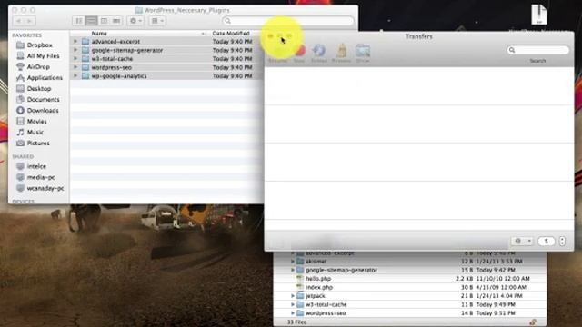The height and width of the screenshot is (327, 582).
Task: Click hello.php file icon in FTP window
Action: point(300,279)
